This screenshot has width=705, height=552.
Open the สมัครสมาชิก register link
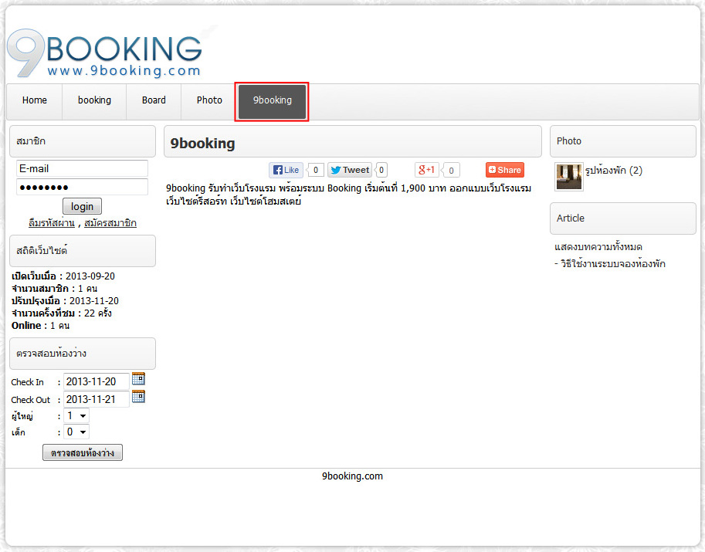(x=110, y=223)
